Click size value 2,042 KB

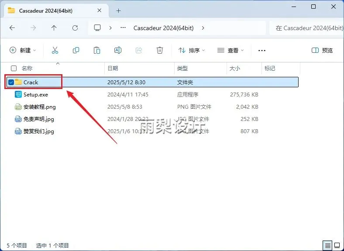(247, 107)
